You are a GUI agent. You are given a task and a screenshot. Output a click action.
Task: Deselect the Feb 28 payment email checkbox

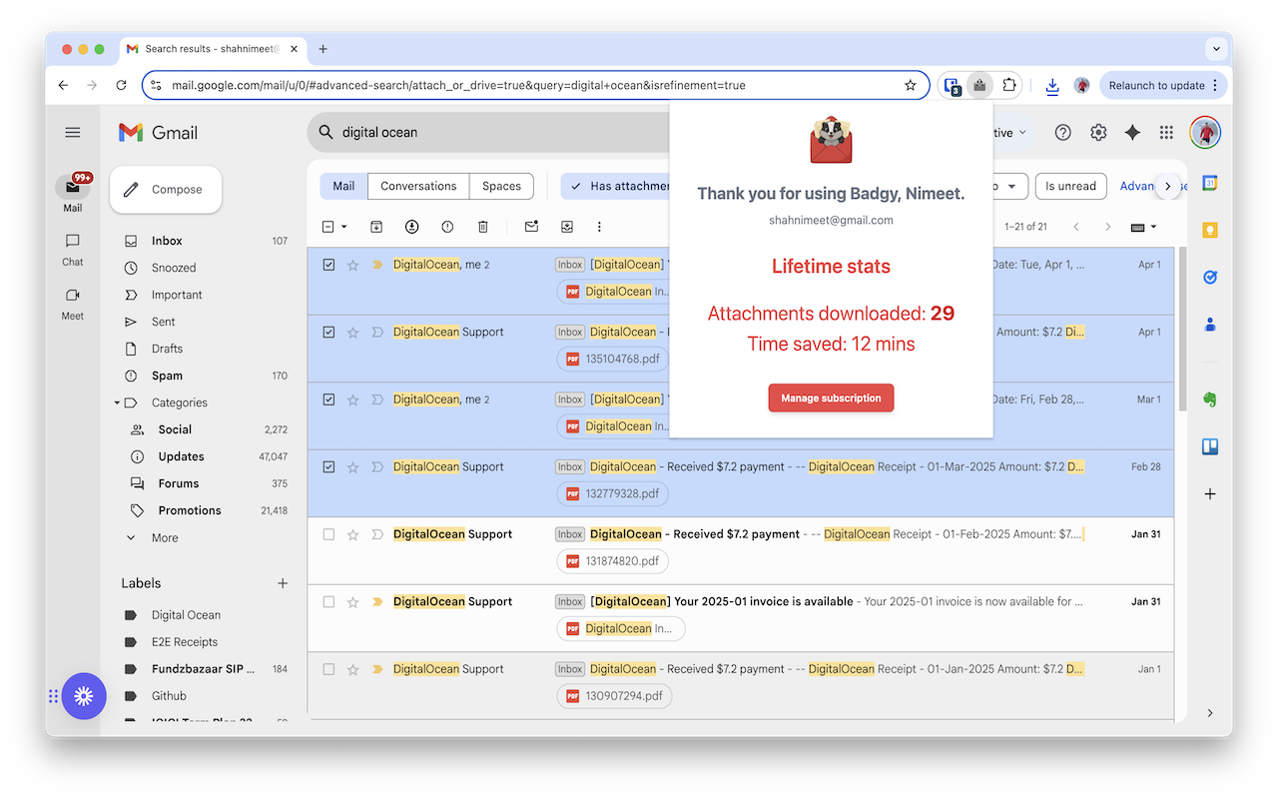coord(328,466)
